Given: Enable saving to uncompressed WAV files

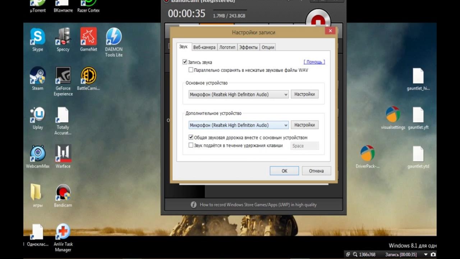Looking at the screenshot, I should [x=191, y=70].
